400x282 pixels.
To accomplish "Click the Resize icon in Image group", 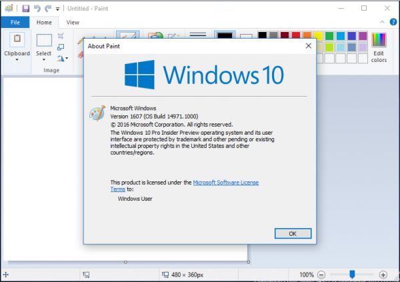I will [61, 47].
